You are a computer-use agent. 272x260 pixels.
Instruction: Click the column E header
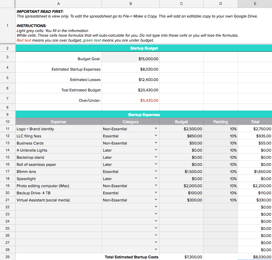[255, 4]
